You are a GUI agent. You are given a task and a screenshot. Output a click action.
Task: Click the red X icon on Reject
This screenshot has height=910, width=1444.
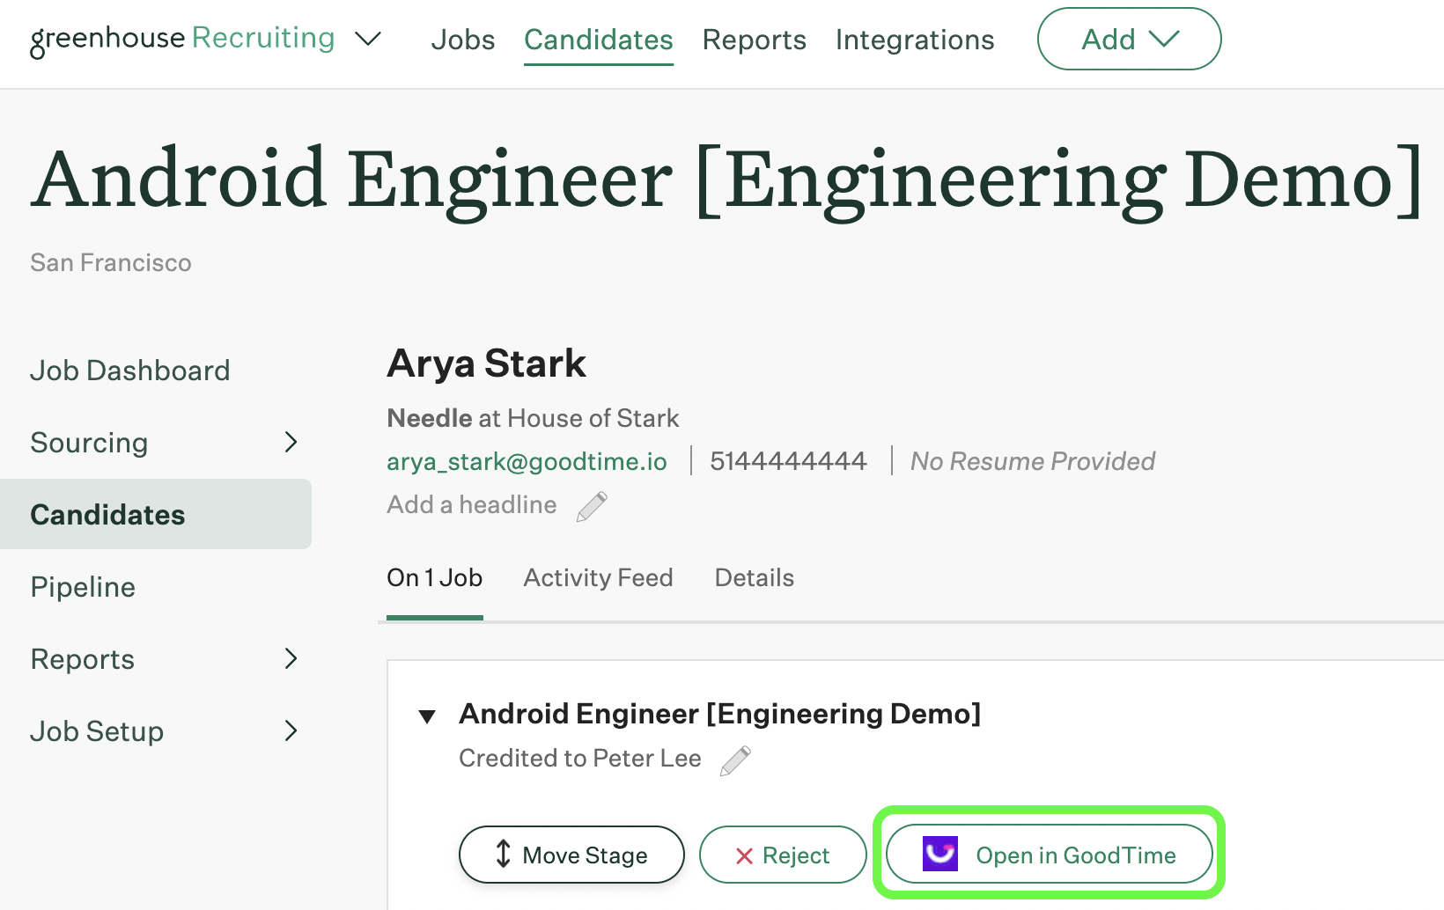coord(744,856)
